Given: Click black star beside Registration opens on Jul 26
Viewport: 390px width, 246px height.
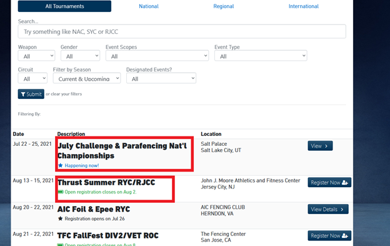Looking at the screenshot, I should (x=60, y=218).
